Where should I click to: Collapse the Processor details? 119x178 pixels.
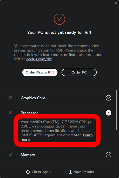108,113
